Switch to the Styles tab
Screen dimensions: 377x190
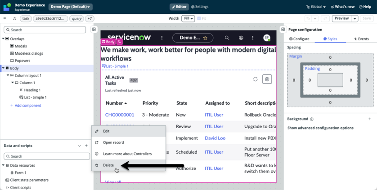point(330,39)
